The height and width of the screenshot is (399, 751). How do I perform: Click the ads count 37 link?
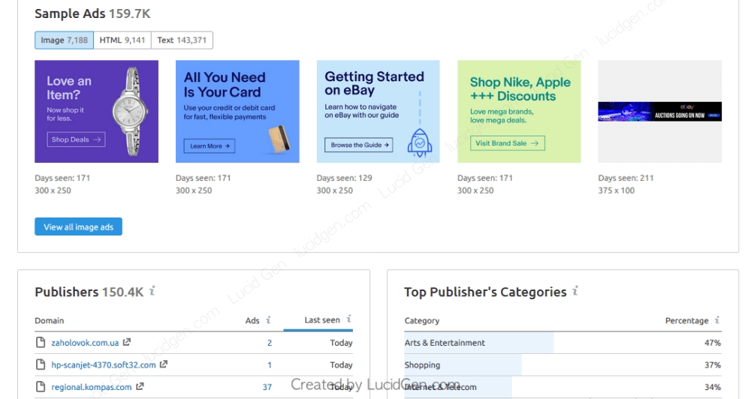click(267, 387)
